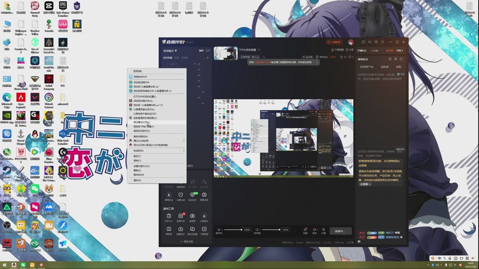Viewport: 479px width, 269px height.
Task: Click the microphone icon in bottom audio bar
Action: tap(219, 230)
